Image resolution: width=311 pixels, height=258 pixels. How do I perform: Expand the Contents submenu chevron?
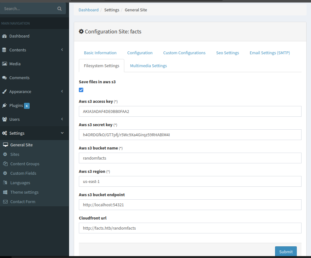(x=62, y=50)
